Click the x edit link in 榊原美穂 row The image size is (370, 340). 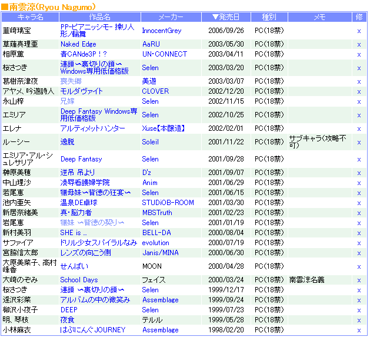[x=359, y=173]
